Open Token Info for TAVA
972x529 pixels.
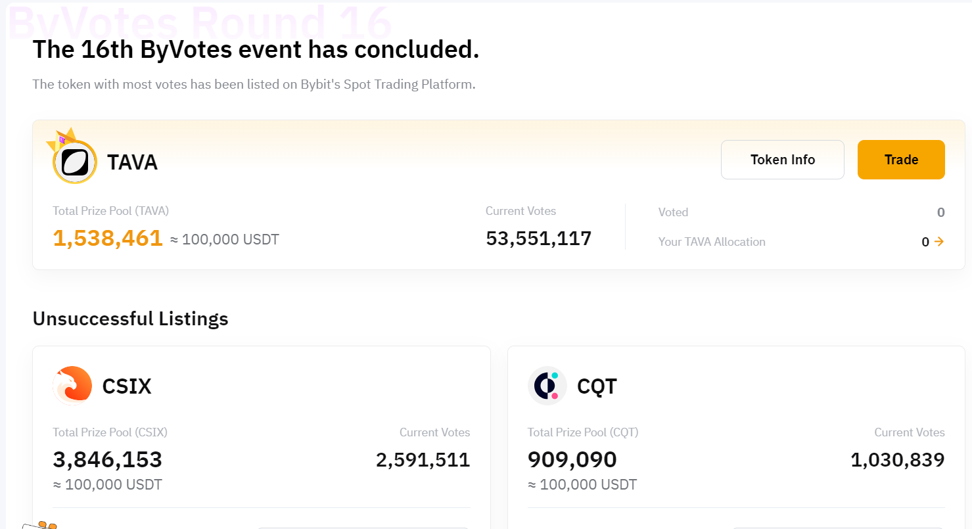click(x=782, y=160)
